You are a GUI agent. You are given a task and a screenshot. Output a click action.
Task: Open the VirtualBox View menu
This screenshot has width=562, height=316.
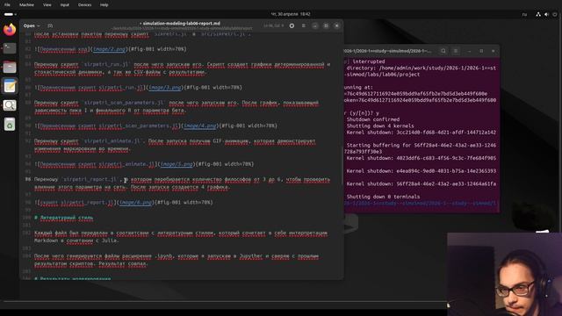47,5
